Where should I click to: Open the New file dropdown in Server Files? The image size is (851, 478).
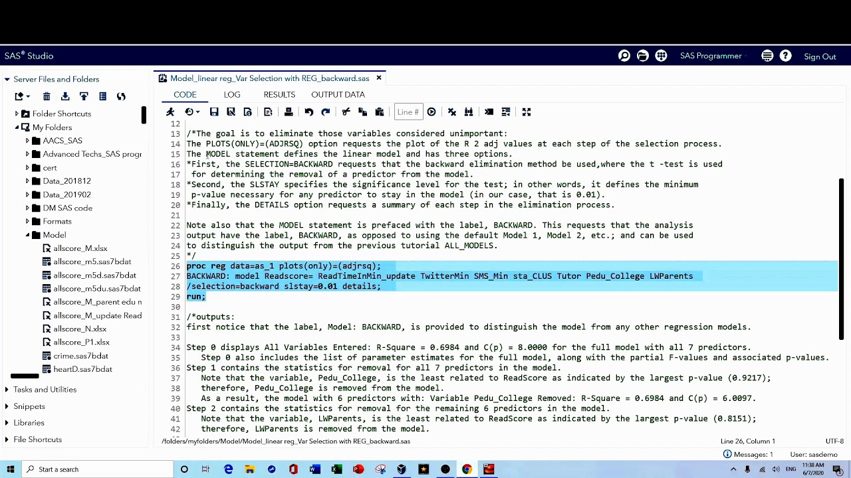(x=22, y=97)
